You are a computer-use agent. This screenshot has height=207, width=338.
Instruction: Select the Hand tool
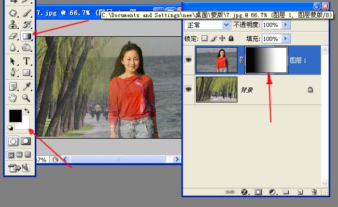(14, 98)
